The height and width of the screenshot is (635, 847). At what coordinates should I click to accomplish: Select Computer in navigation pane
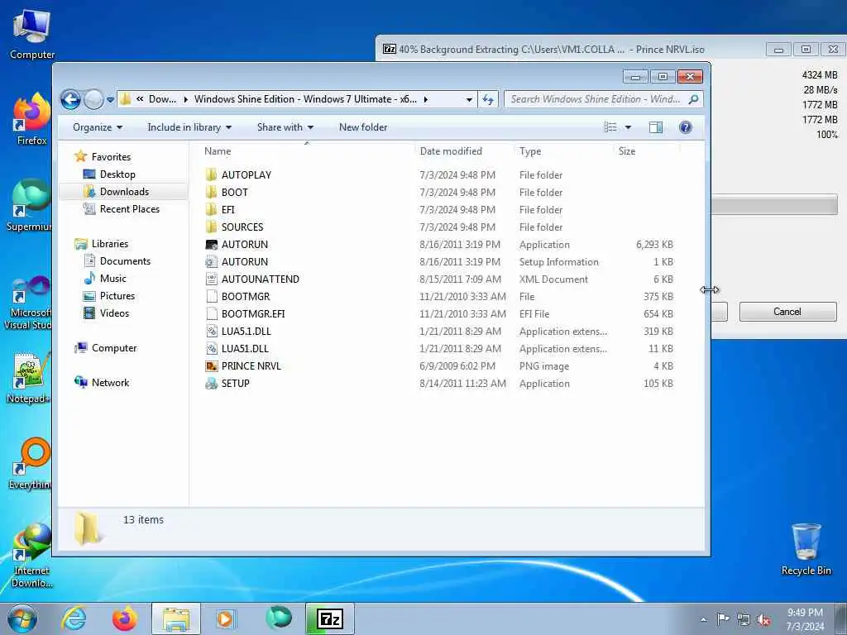[x=114, y=348]
